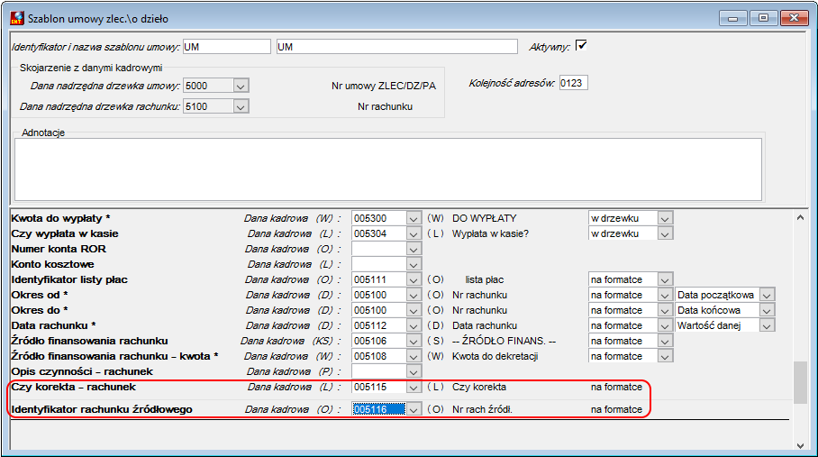Click the scroll up arrow of list

[800, 217]
